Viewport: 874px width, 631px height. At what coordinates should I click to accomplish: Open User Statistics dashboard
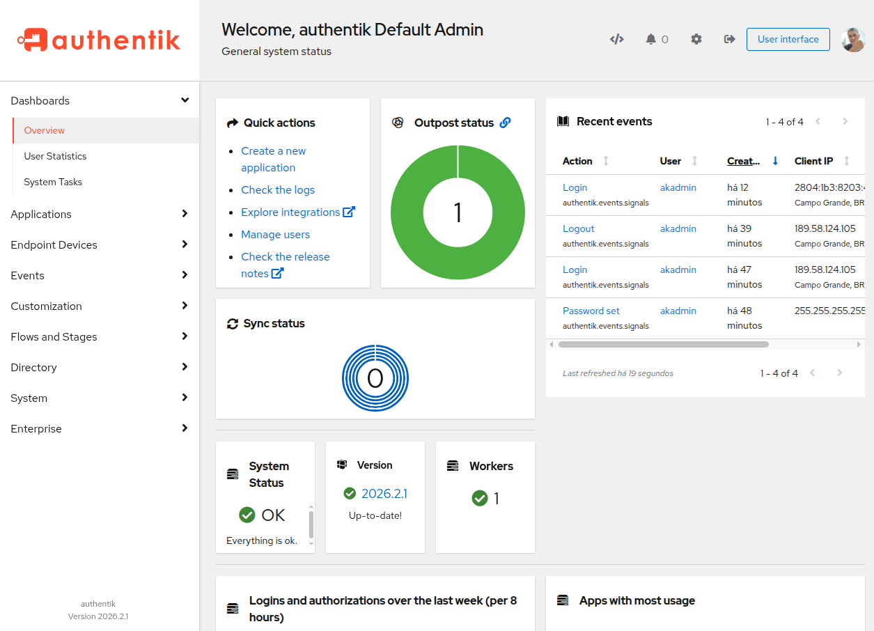point(56,156)
